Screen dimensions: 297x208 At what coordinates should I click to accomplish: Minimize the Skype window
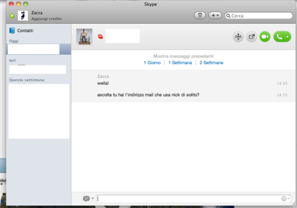[x=18, y=4]
